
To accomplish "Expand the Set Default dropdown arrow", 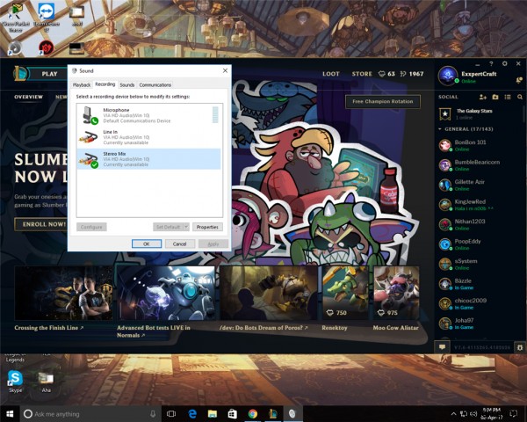I will pos(186,227).
